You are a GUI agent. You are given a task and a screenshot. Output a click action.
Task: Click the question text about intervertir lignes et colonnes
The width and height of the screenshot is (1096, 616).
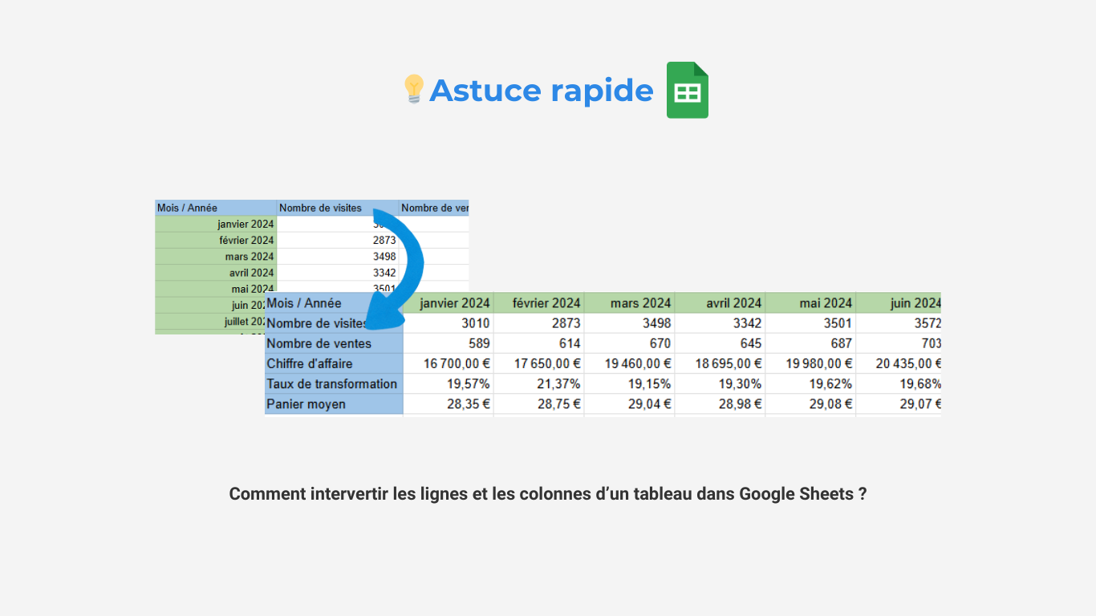tap(548, 494)
